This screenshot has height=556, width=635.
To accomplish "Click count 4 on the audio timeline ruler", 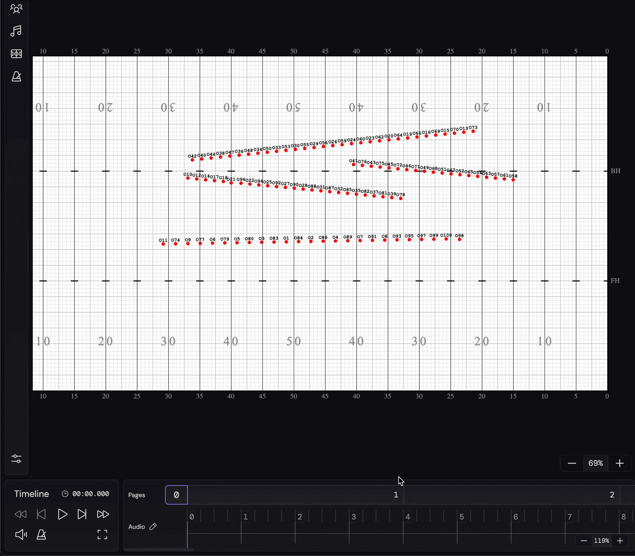I will [407, 517].
